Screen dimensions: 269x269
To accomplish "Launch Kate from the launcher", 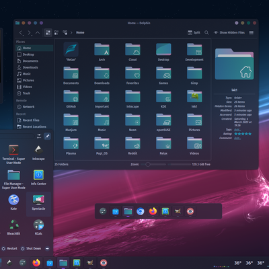I will 13,202.
